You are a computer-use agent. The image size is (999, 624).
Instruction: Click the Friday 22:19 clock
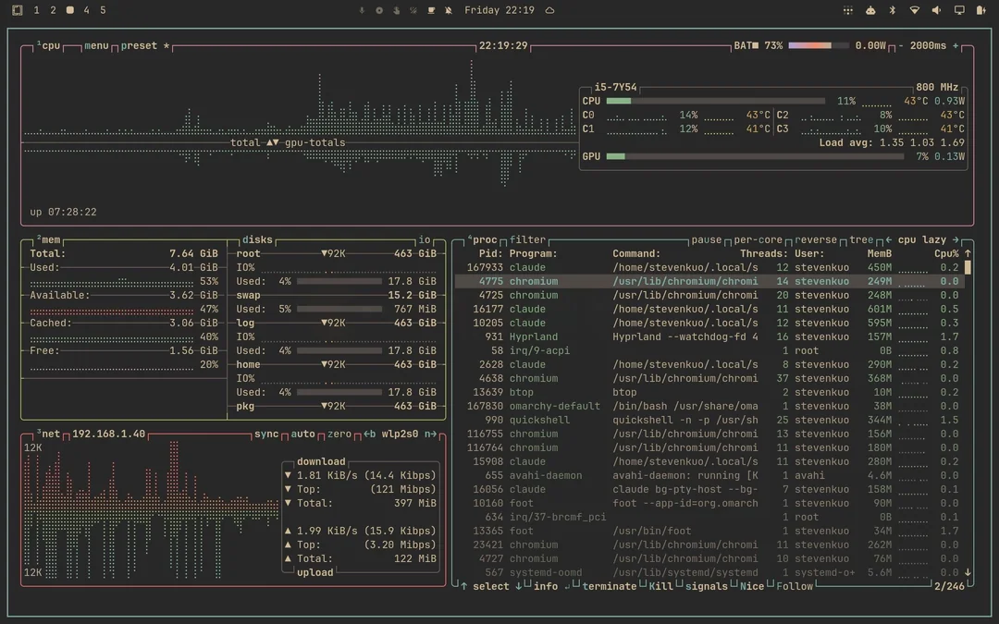499,10
